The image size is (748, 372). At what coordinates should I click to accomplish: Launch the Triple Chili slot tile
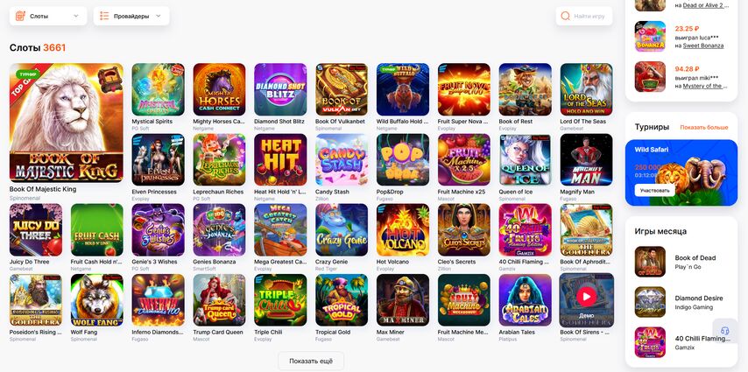click(280, 300)
